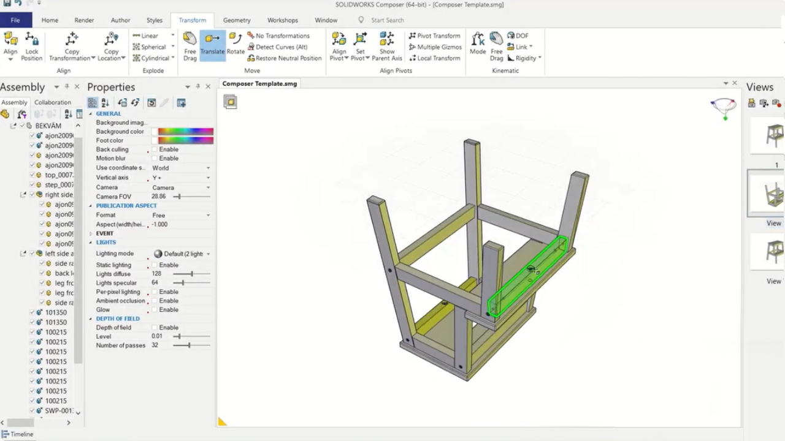Click the Free Drag tool in Move group
This screenshot has width=785, height=441.
190,45
